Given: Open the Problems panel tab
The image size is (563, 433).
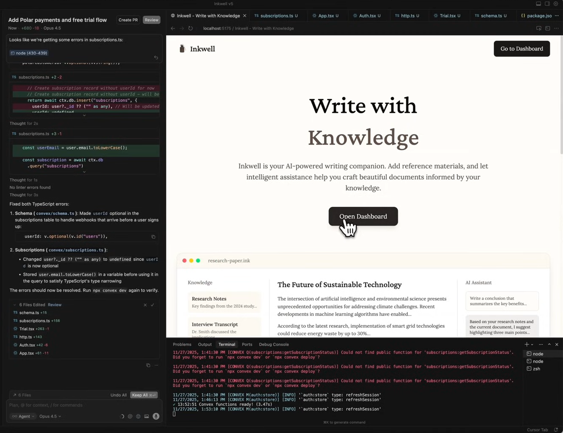Looking at the screenshot, I should (x=182, y=344).
